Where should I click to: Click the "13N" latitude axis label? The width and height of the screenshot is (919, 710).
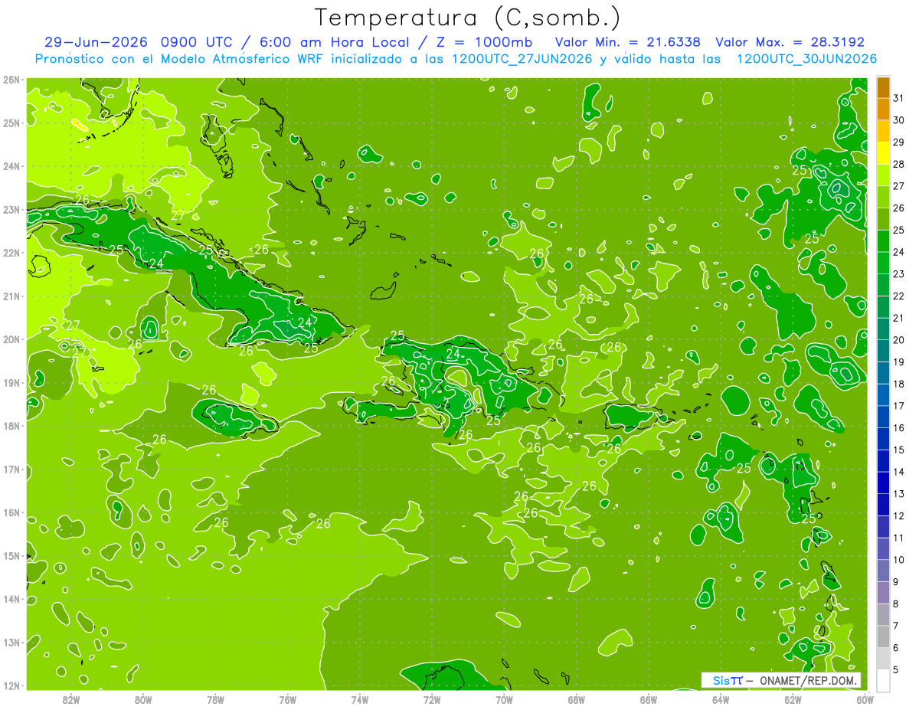[11, 642]
